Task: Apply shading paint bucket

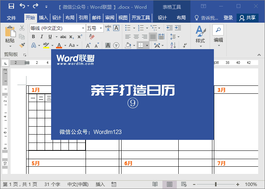Action: pyautogui.click(x=128, y=45)
